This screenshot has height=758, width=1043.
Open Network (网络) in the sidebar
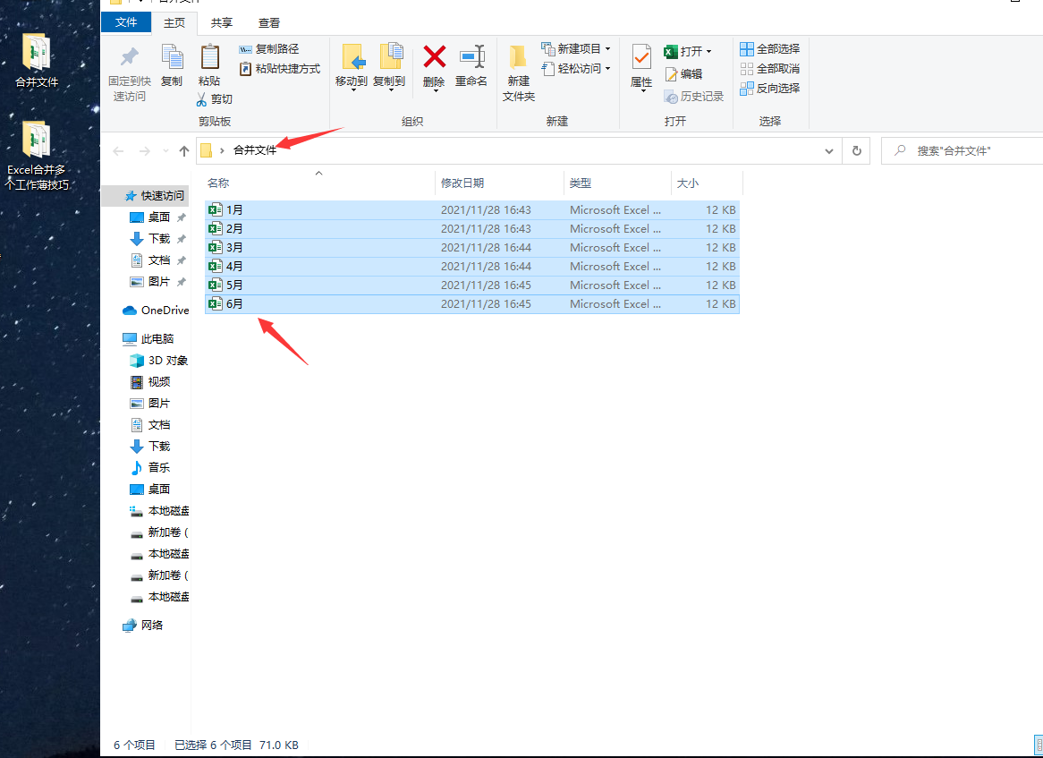144,625
